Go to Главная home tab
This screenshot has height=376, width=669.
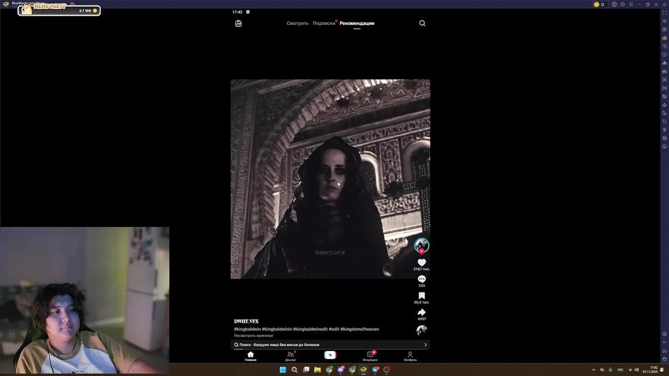coord(250,356)
